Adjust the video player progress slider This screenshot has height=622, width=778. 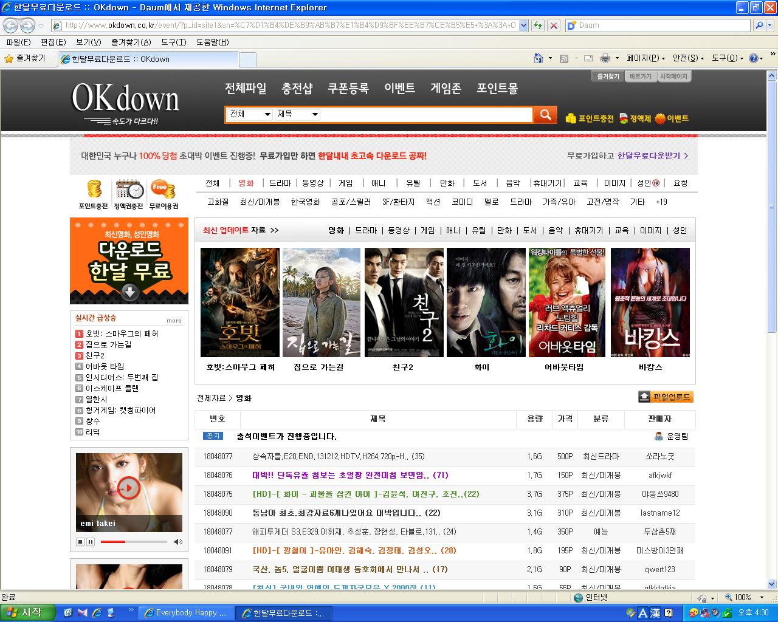(134, 541)
